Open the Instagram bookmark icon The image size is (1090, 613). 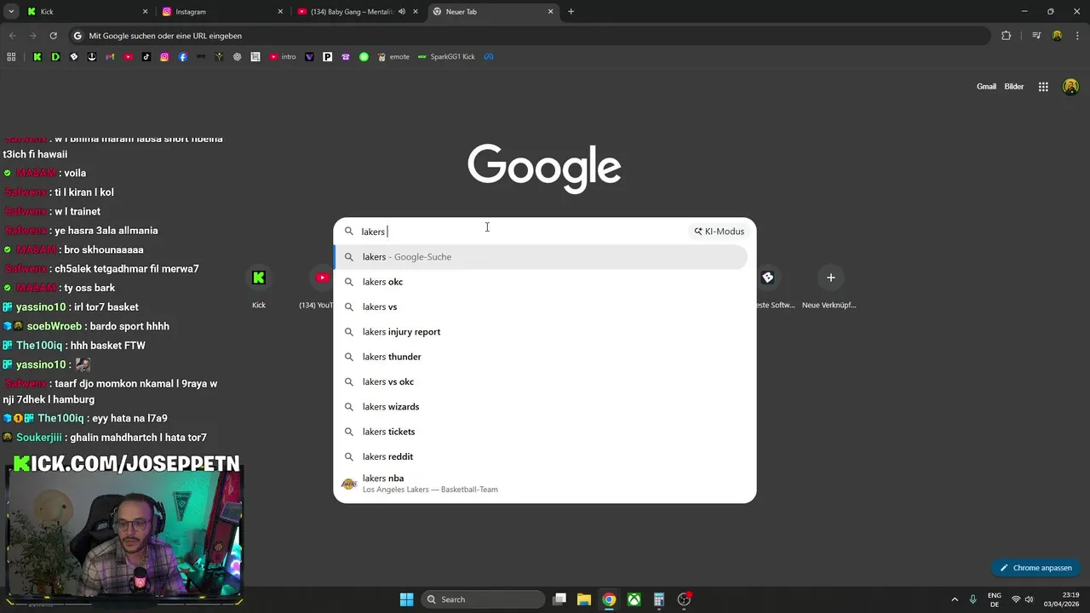164,57
